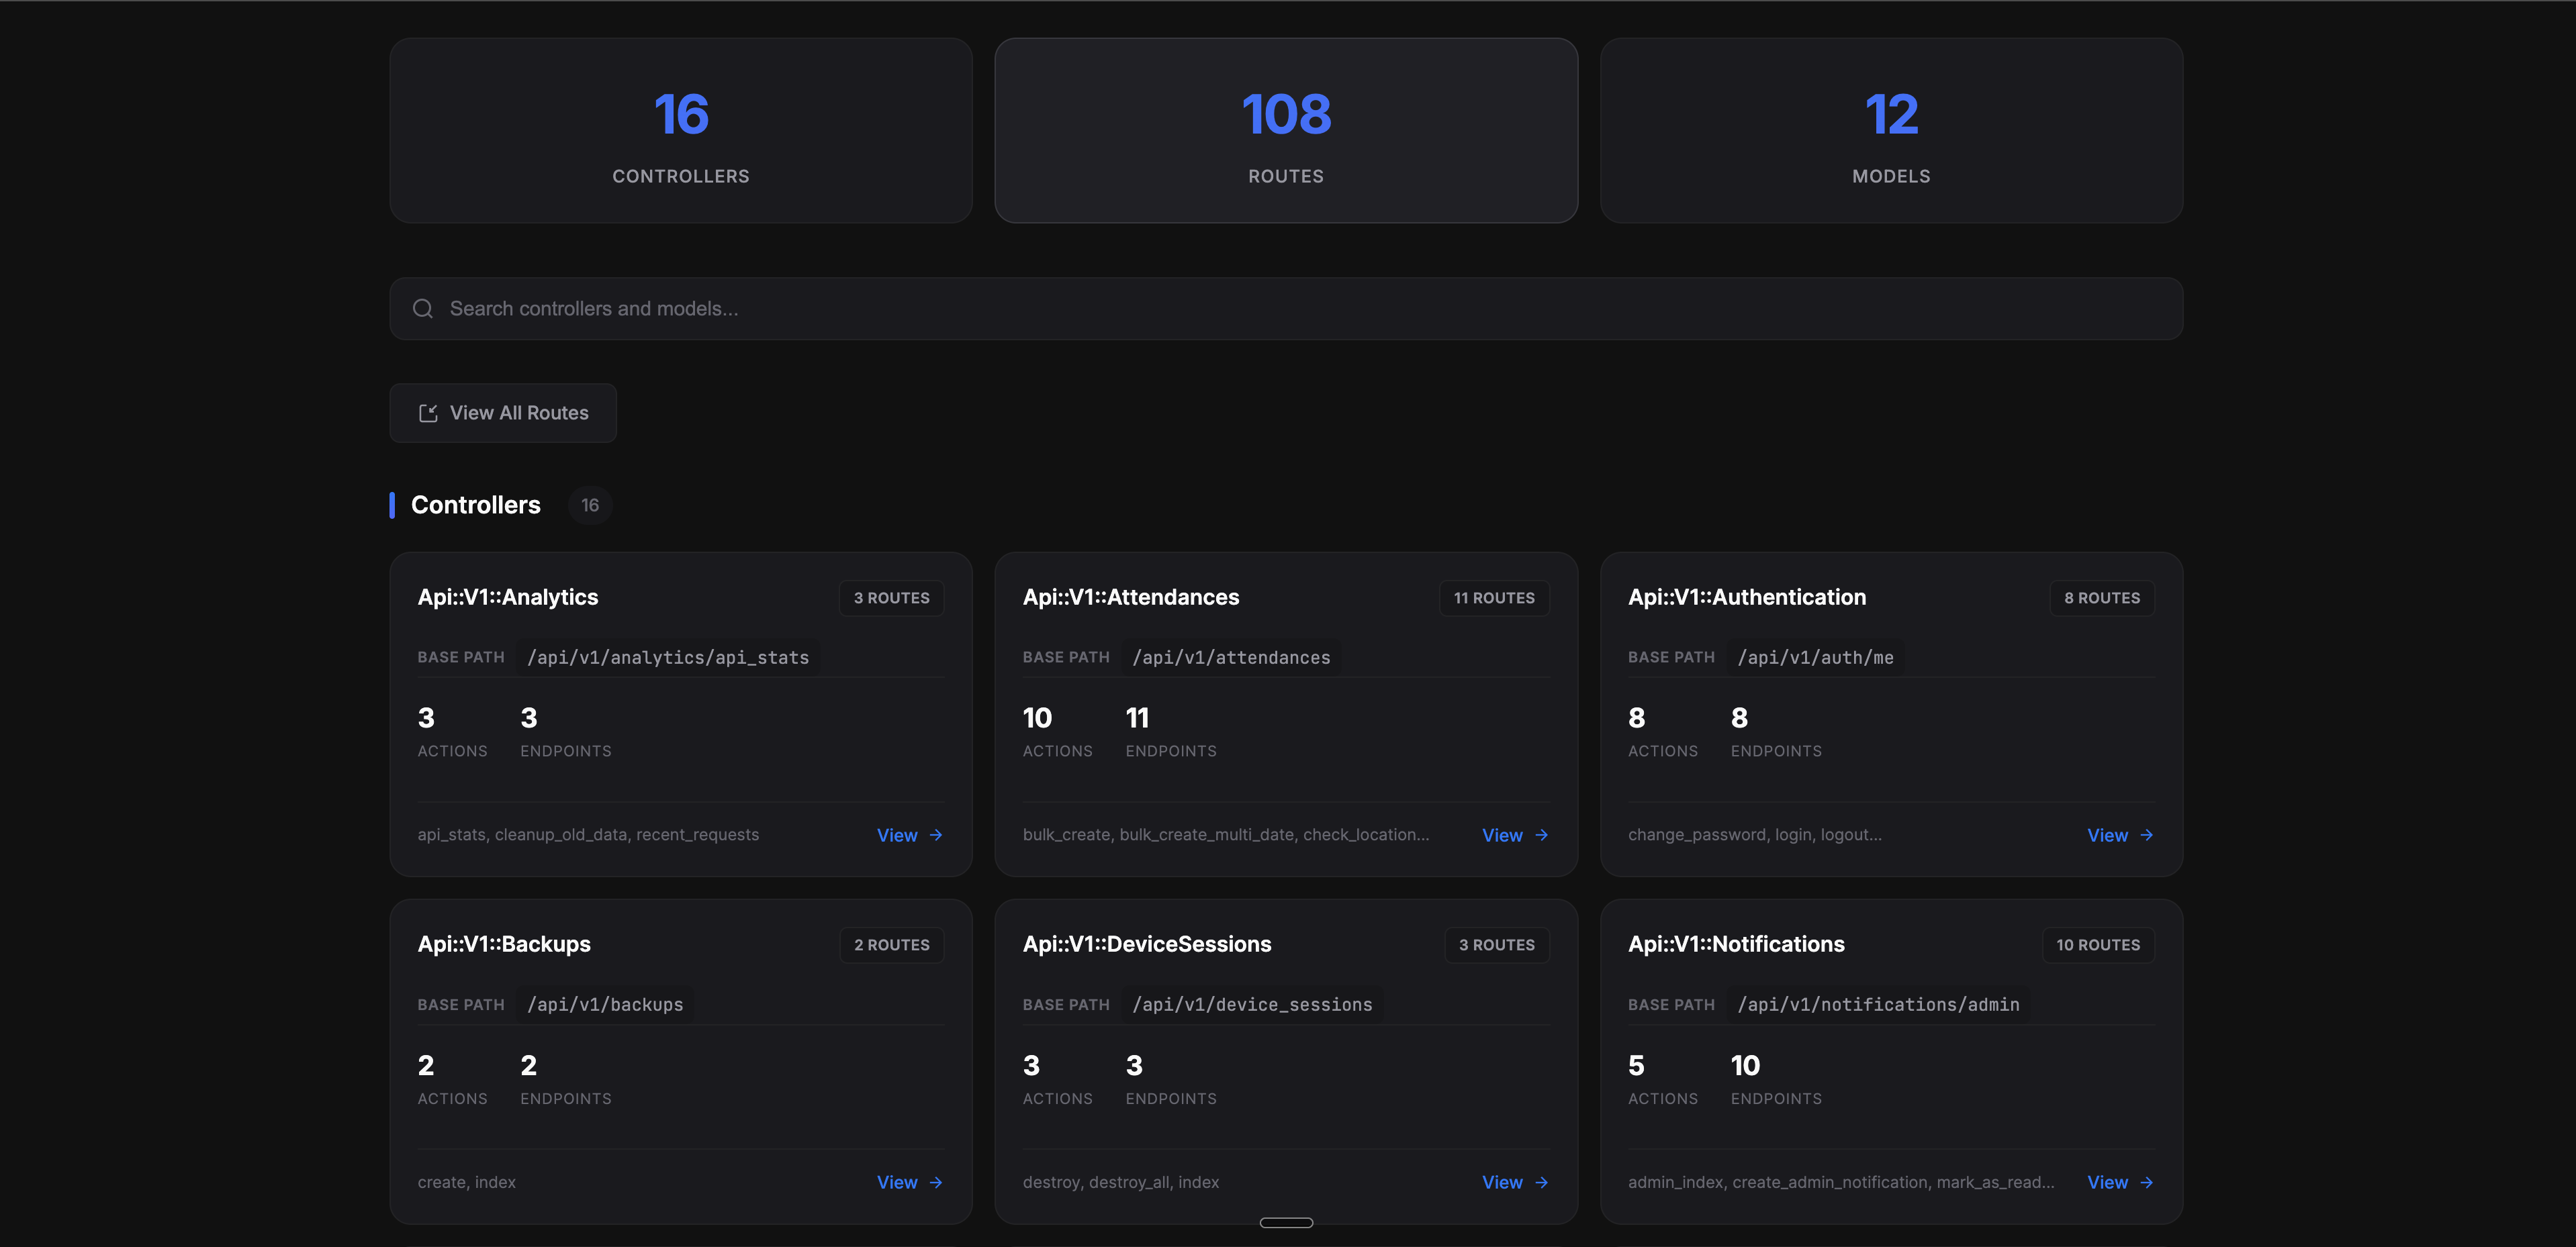Image resolution: width=2576 pixels, height=1247 pixels.
Task: Click the 11 ROUTES badge
Action: click(1494, 597)
